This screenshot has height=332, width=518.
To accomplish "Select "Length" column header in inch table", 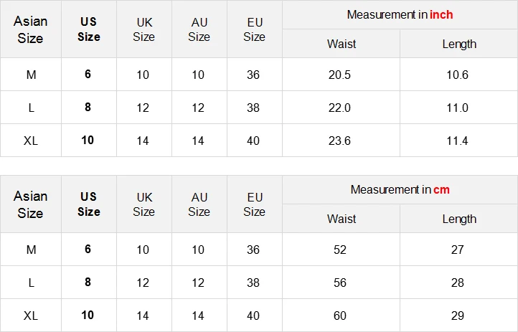I will (459, 44).
